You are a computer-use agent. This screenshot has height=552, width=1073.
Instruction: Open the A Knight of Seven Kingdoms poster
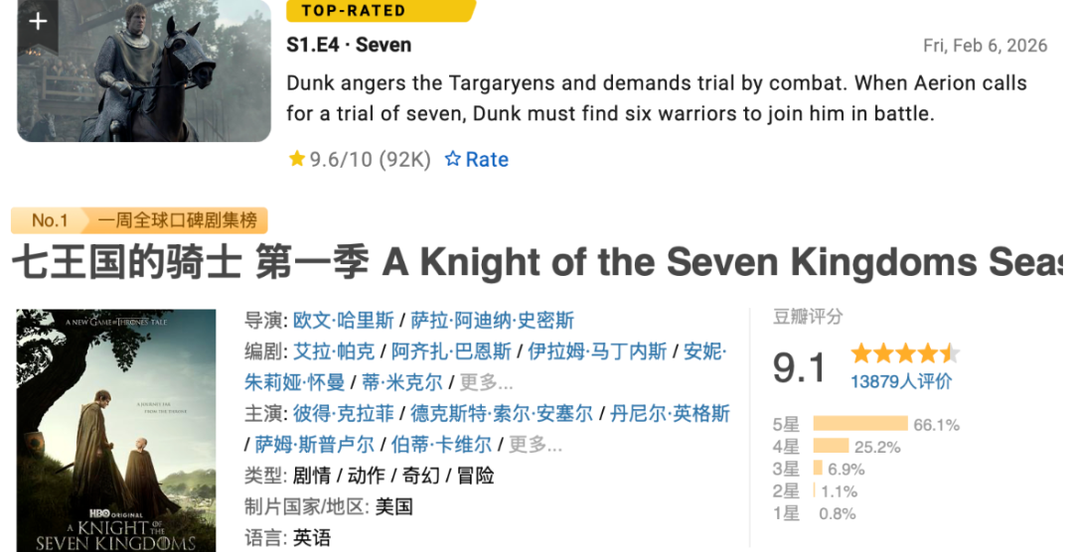116,430
